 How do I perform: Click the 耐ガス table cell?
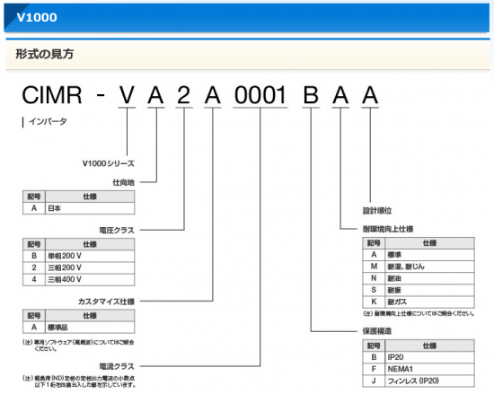[429, 302]
